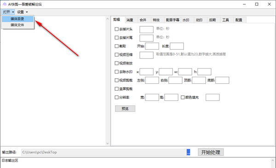Focus the 高 resolution input

[171, 97]
